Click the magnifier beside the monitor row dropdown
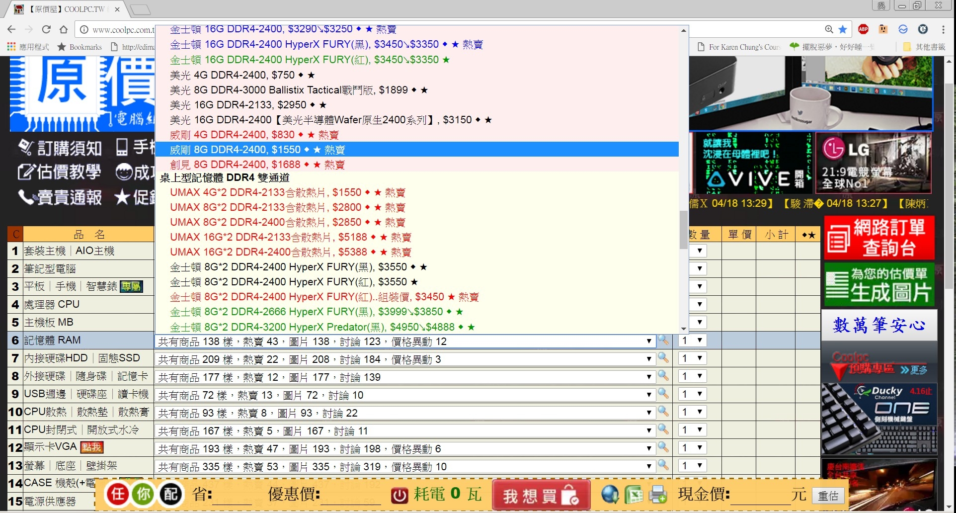This screenshot has height=513, width=956. coord(663,465)
